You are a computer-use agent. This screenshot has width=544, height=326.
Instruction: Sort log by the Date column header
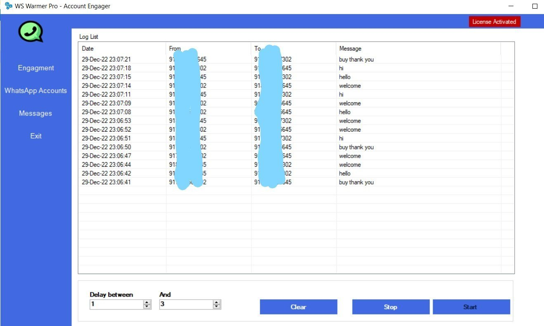(122, 49)
